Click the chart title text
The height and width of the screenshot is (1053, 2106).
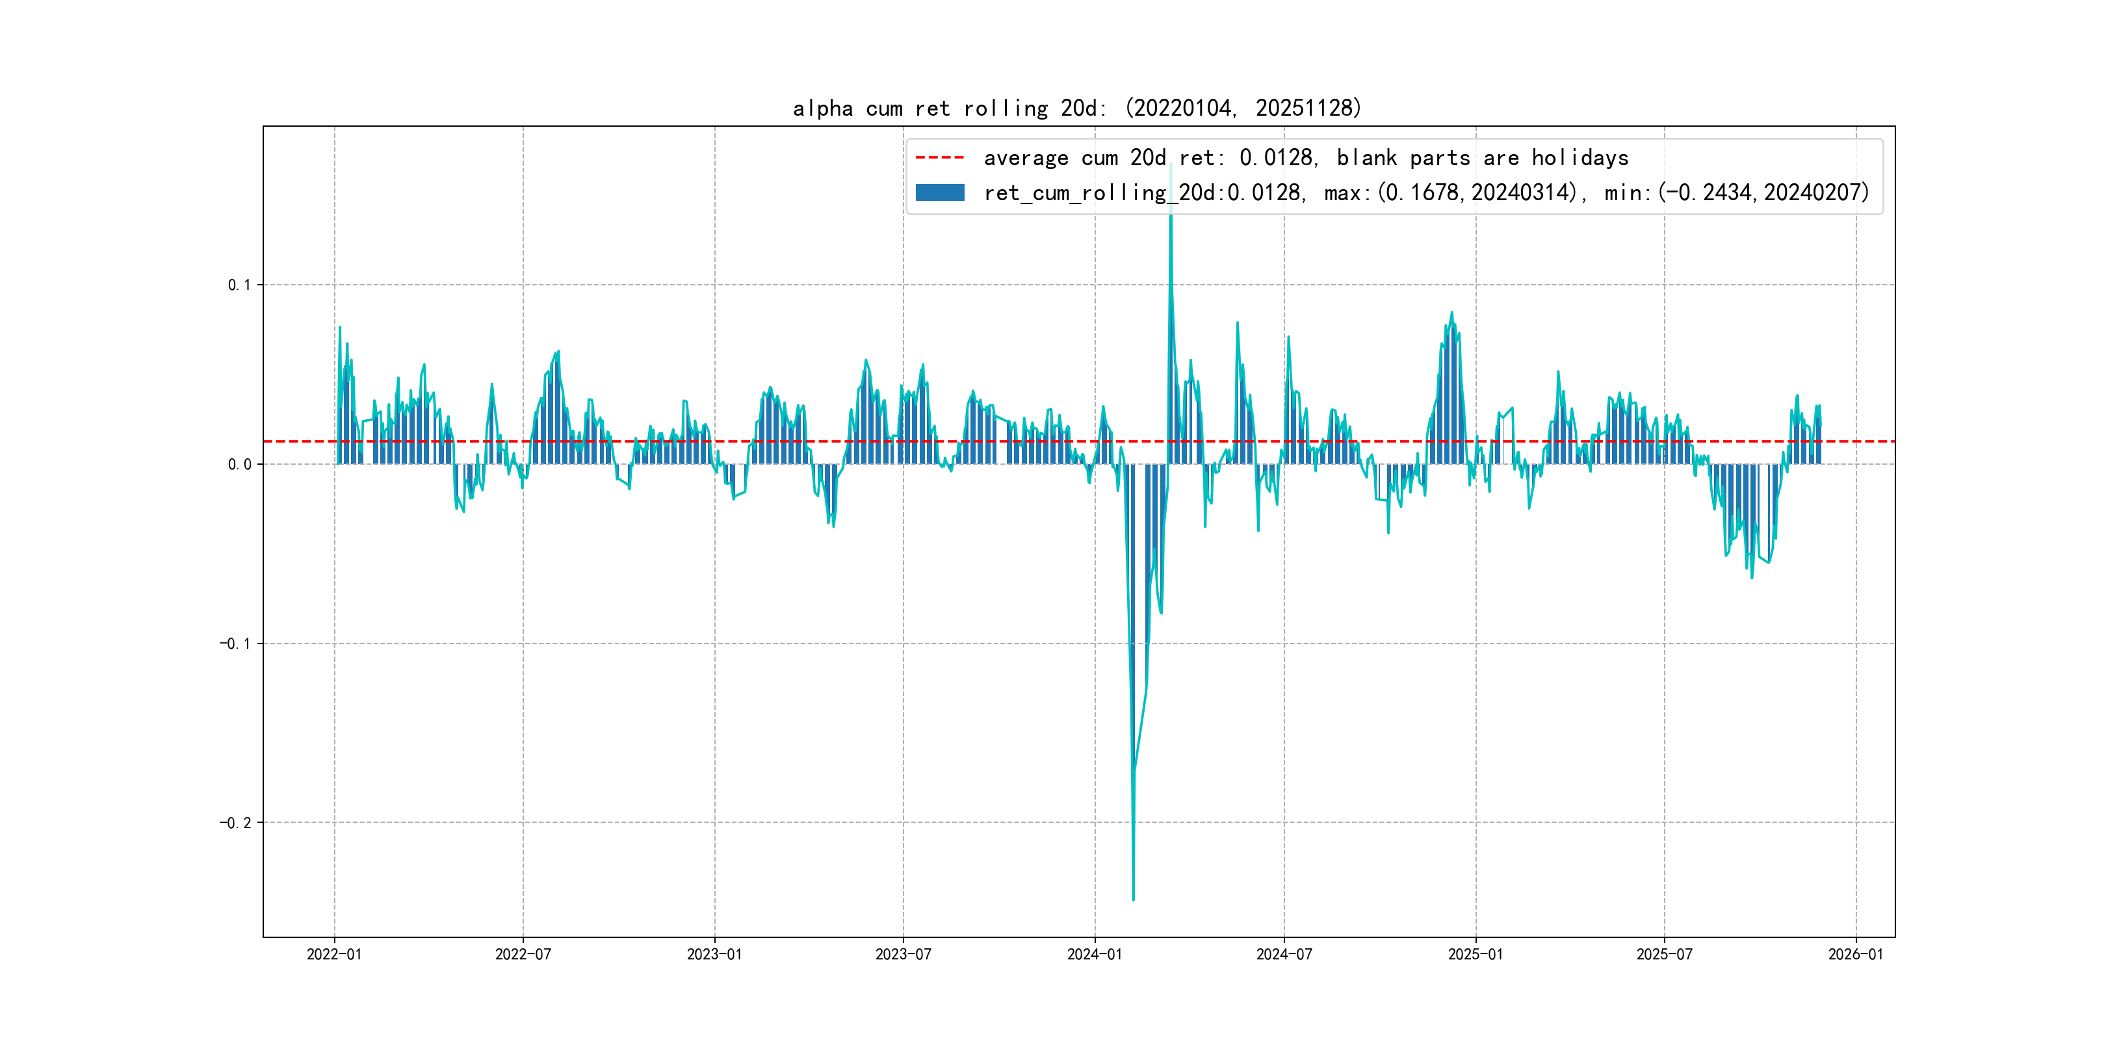pyautogui.click(x=1076, y=108)
